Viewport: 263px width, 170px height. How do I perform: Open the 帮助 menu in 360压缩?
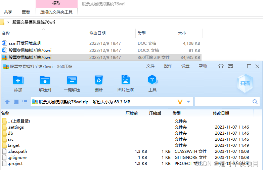click(x=203, y=66)
